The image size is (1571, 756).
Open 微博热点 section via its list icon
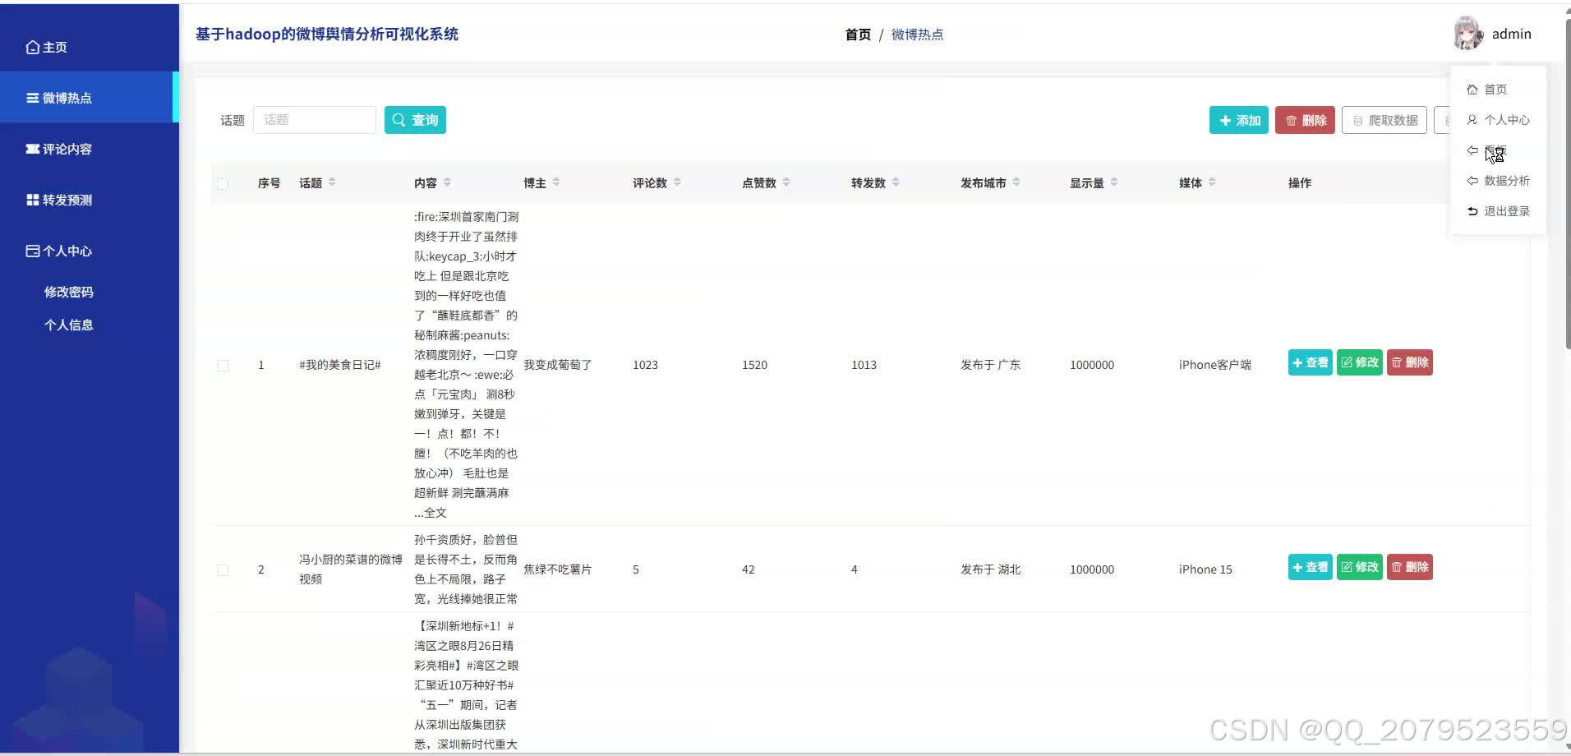click(31, 97)
